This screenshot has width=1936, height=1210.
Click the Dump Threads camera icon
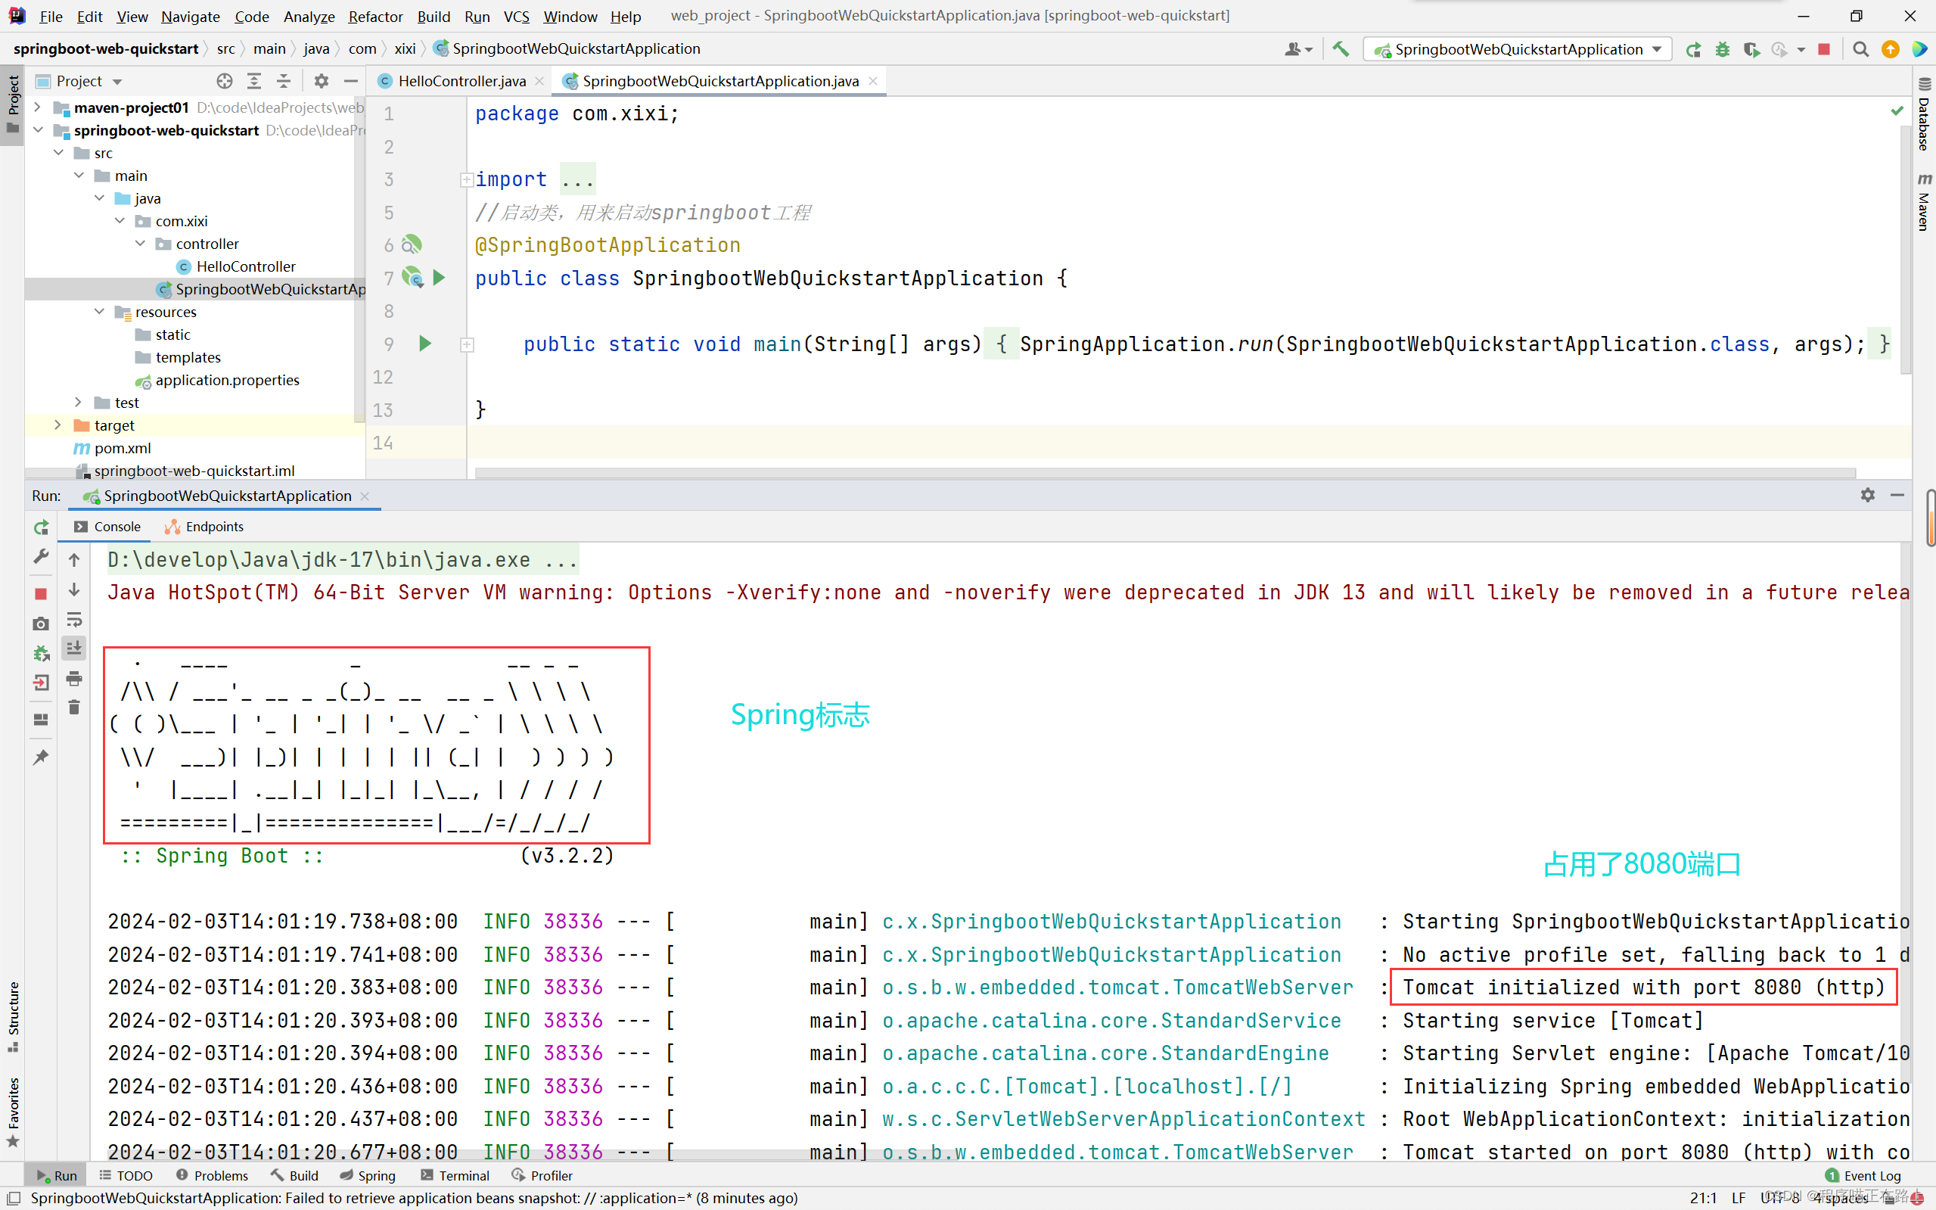(41, 624)
